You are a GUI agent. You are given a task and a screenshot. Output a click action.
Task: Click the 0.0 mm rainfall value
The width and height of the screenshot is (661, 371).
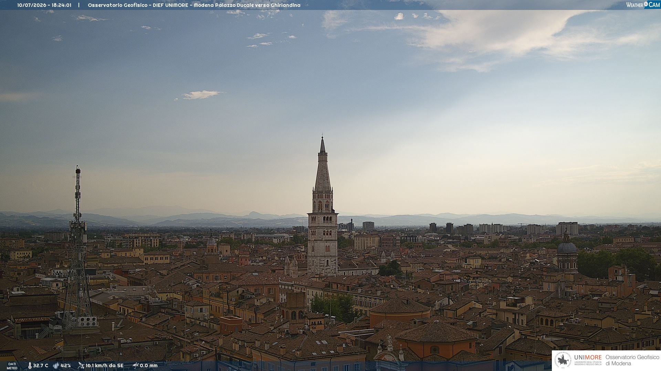(x=149, y=366)
